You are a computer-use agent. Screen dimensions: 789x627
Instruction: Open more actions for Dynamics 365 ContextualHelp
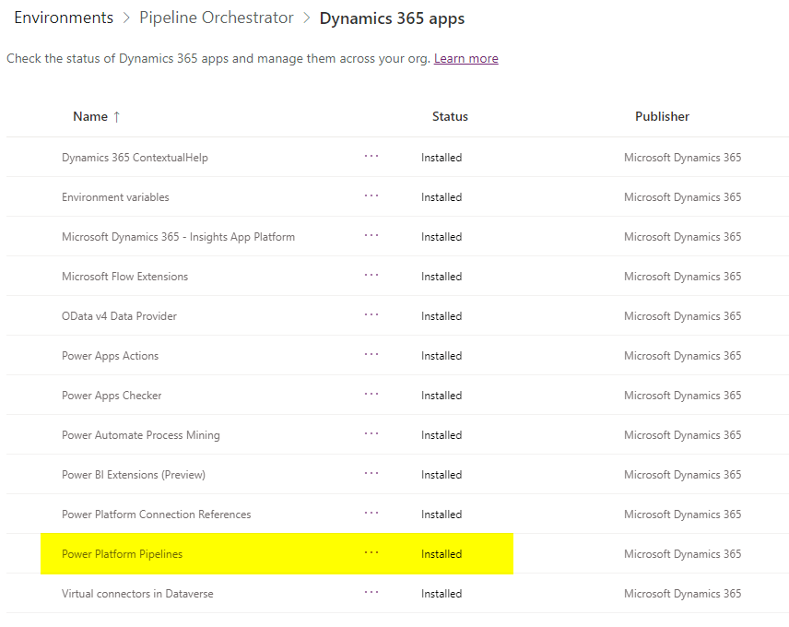371,156
